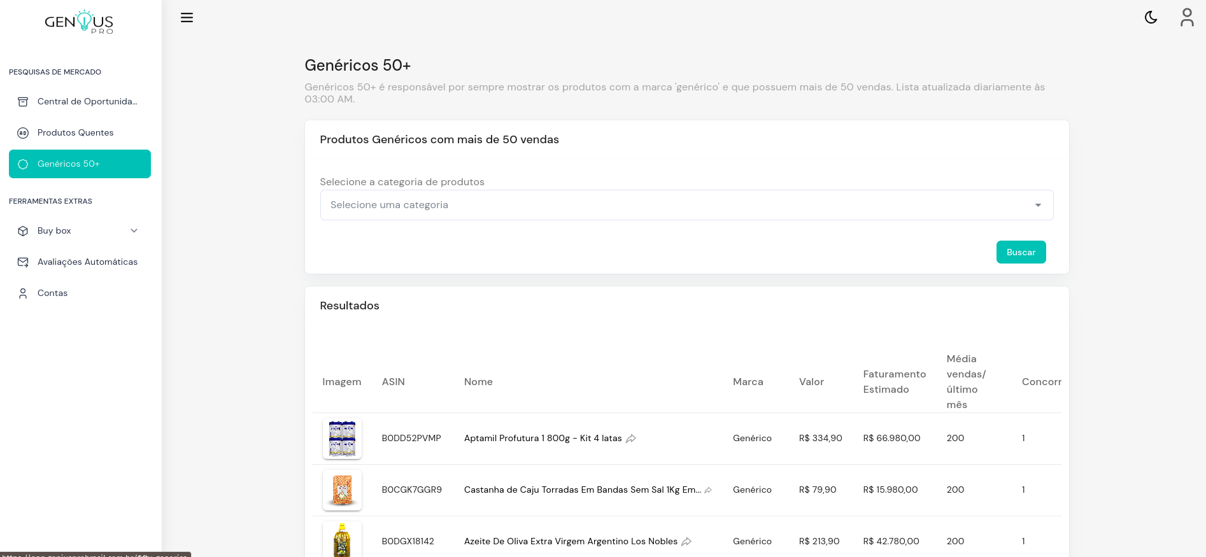
Task: Click Genérico brand in Azeite row
Action: point(752,542)
